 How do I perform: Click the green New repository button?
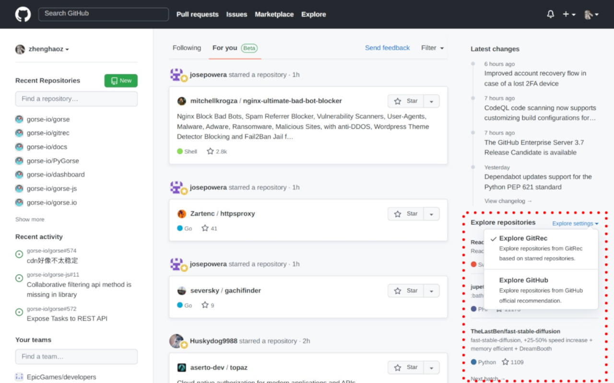(121, 81)
